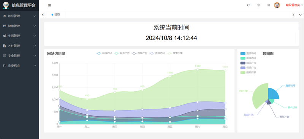The image size is (304, 139).
Task: Click the trash bin icon in header
Action: 258,5
